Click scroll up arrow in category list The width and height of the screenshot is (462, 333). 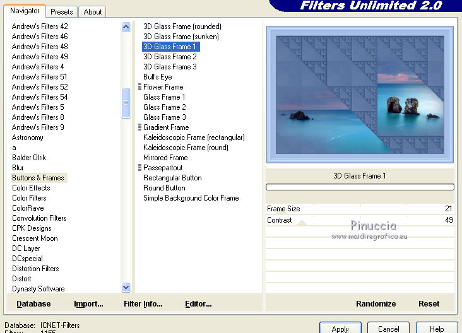tap(126, 27)
